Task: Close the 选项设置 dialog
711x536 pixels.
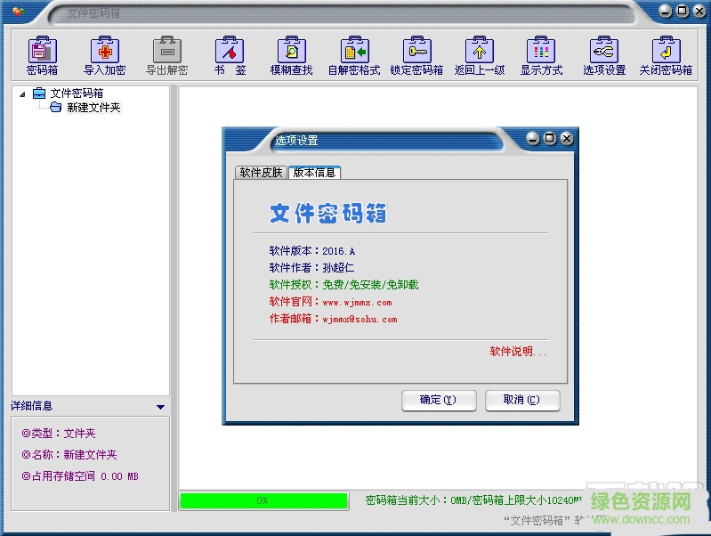Action: coord(566,138)
